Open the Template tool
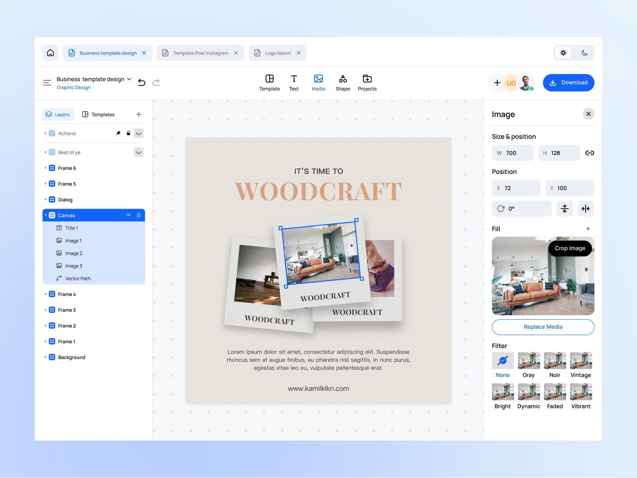 (x=270, y=82)
